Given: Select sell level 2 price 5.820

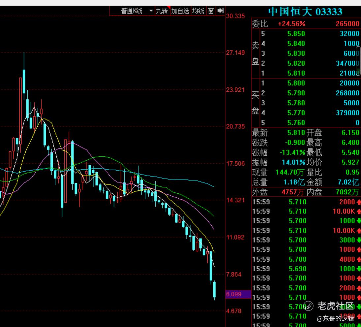Looking at the screenshot, I should coord(296,63).
